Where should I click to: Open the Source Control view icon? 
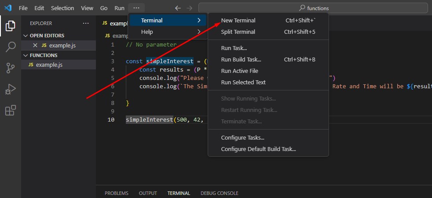[x=11, y=68]
